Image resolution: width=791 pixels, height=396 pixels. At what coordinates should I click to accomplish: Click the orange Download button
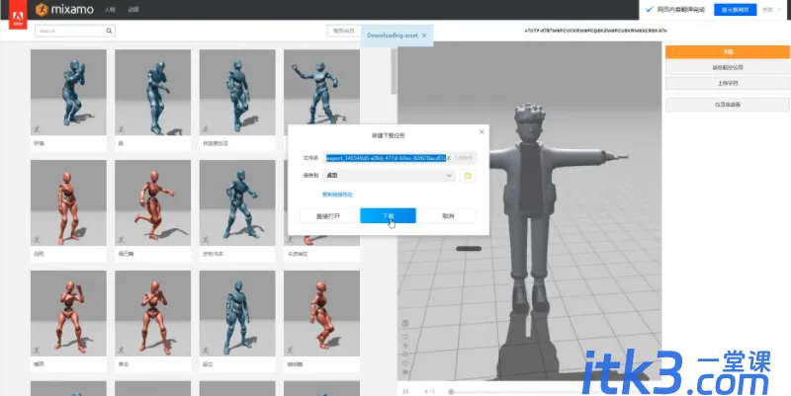point(728,52)
